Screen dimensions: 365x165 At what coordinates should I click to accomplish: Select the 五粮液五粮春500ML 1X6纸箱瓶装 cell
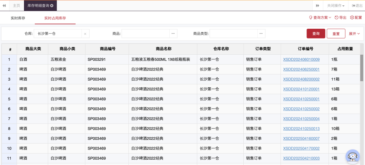point(163,59)
